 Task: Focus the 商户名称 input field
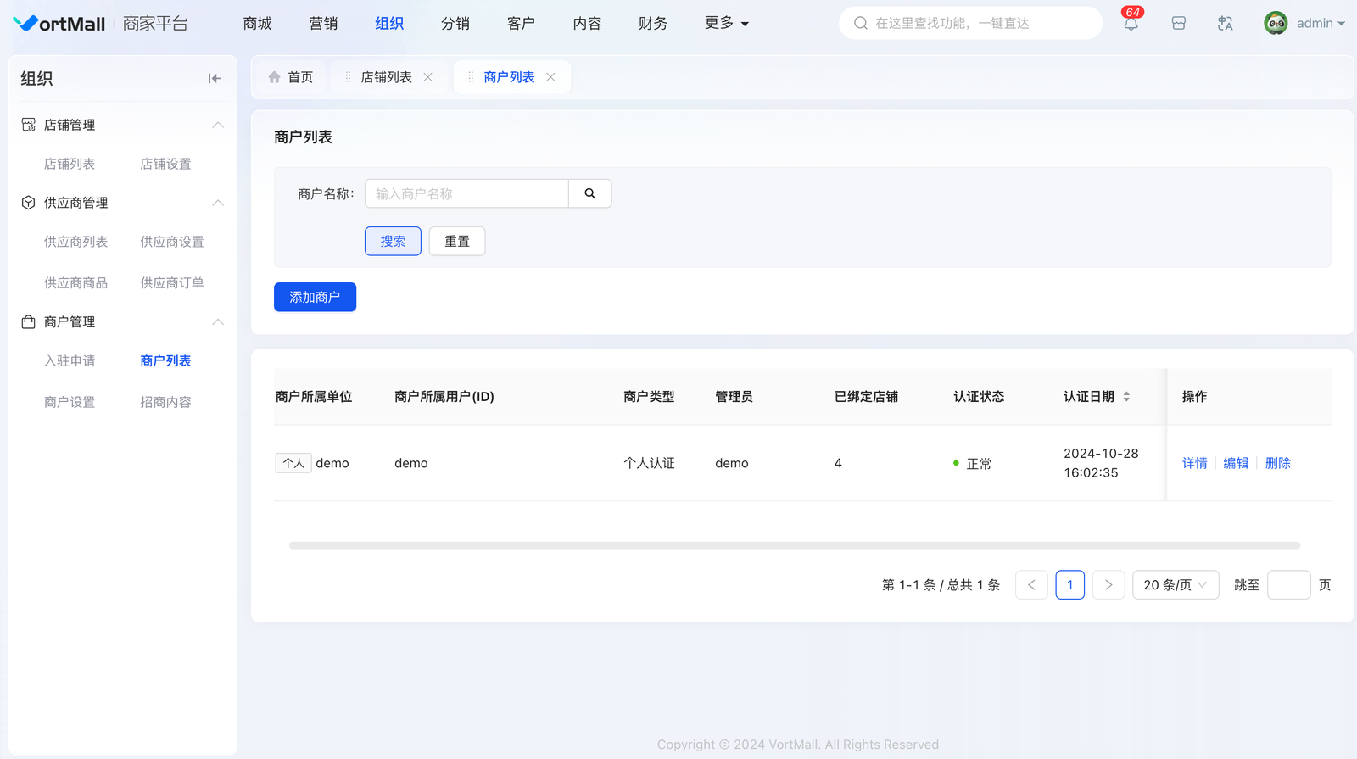[466, 193]
